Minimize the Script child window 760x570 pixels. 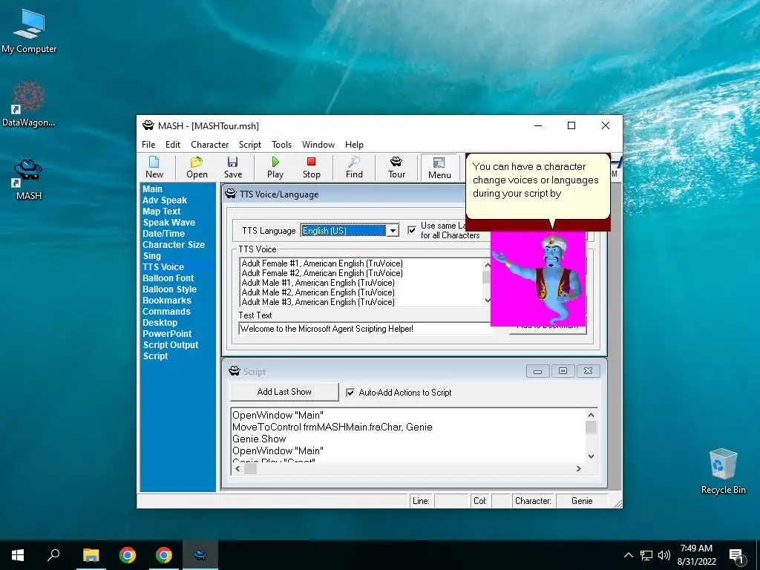coord(537,371)
